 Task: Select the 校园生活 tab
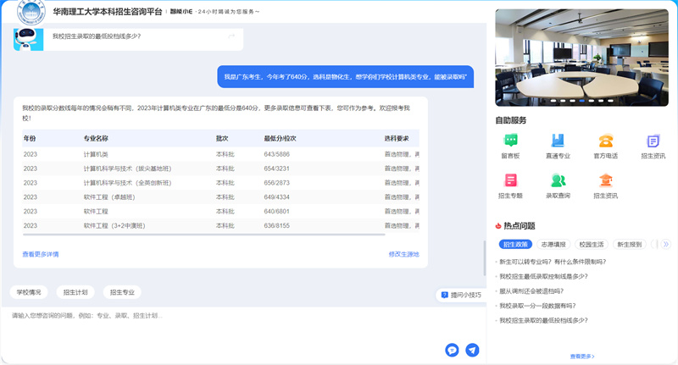tap(593, 244)
